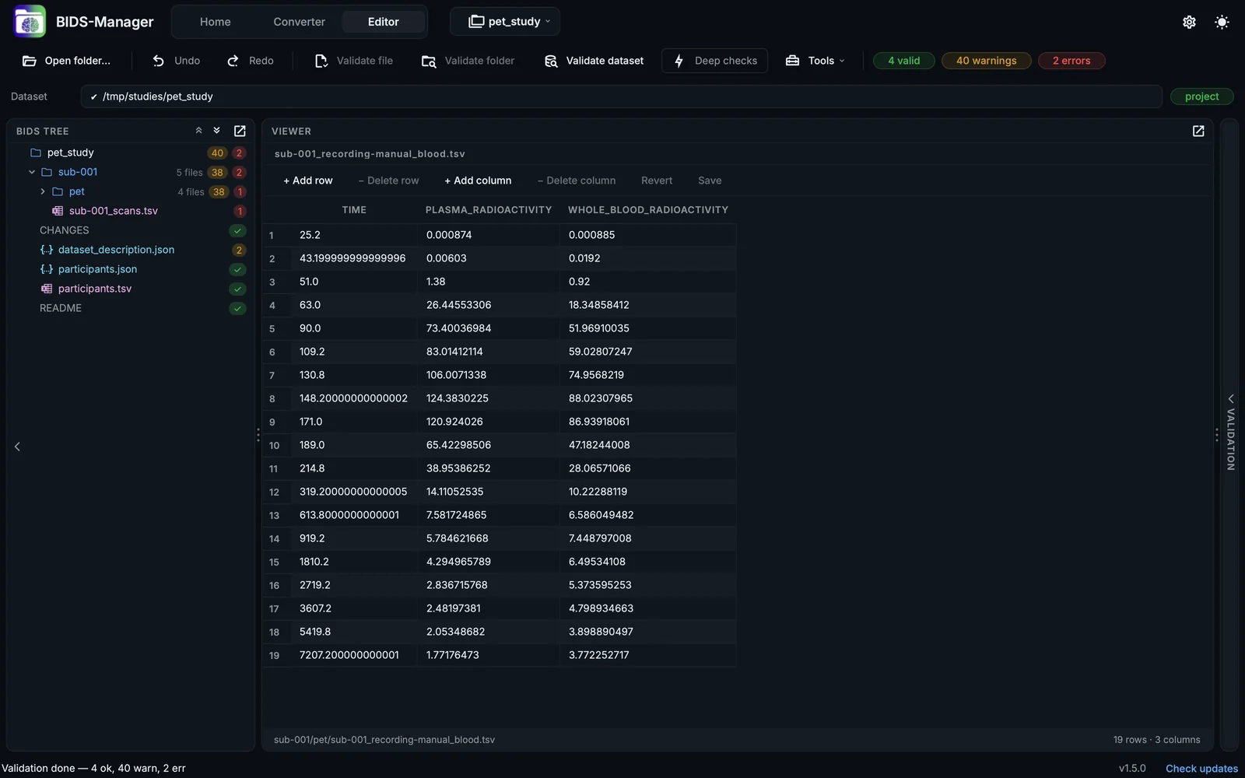The width and height of the screenshot is (1245, 778).
Task: Click the Revert button
Action: (x=657, y=180)
